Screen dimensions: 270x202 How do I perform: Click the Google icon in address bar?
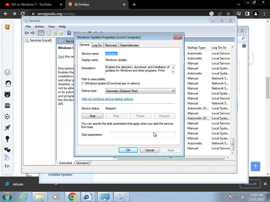coord(211,14)
